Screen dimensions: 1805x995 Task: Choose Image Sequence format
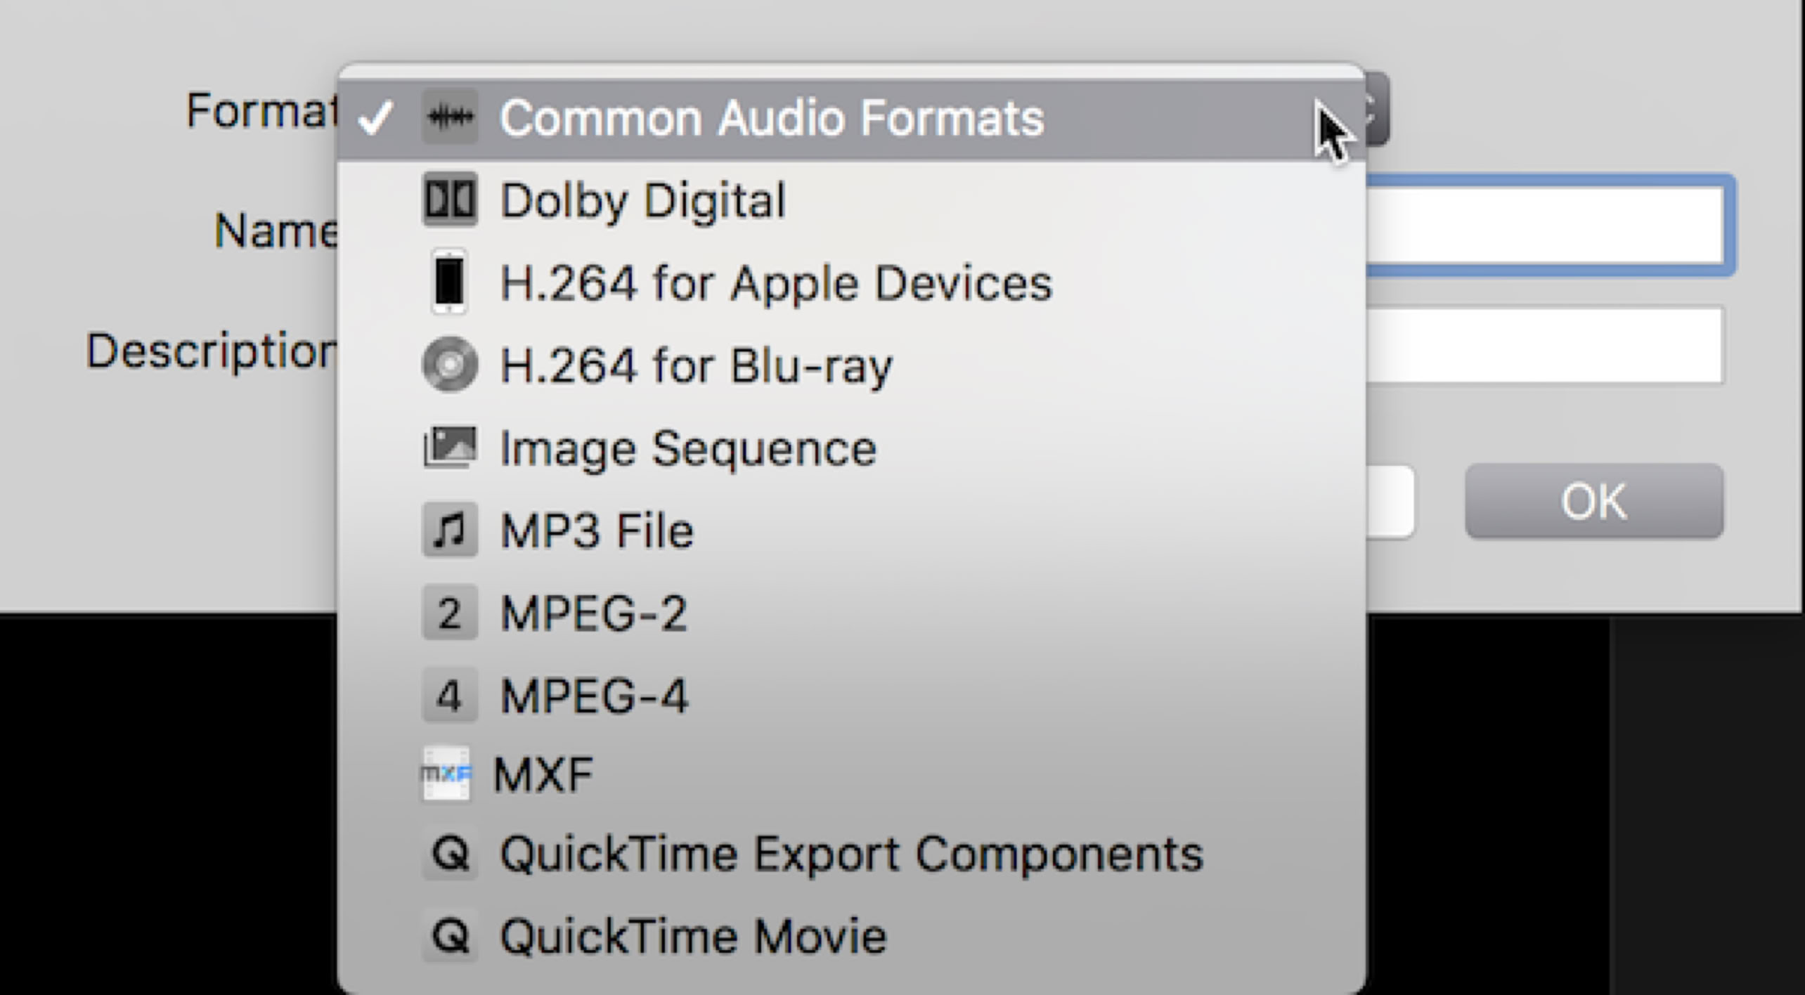pyautogui.click(x=688, y=448)
